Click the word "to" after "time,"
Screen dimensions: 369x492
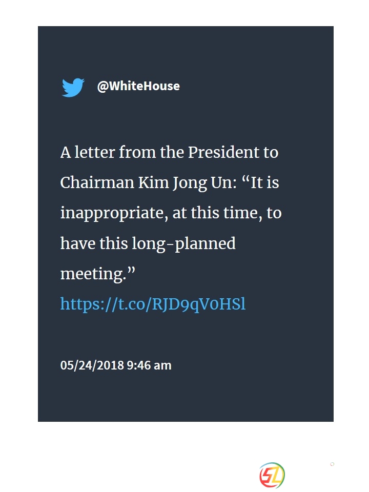pos(274,213)
